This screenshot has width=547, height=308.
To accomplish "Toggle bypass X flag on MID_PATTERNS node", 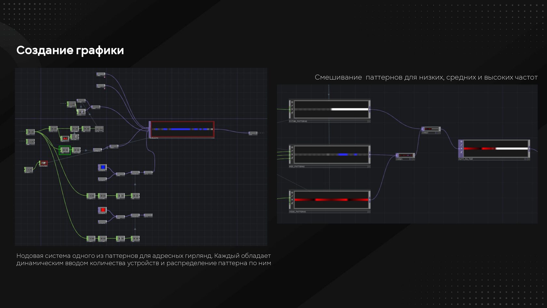I will point(292,154).
